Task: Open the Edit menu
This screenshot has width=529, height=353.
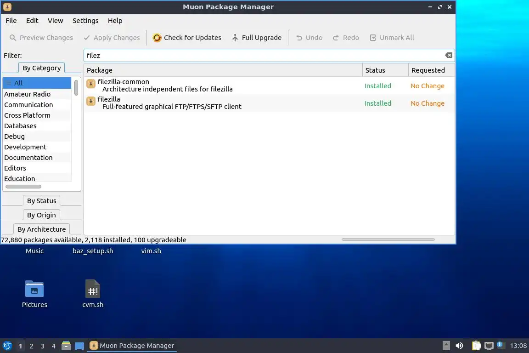Action: [32, 21]
